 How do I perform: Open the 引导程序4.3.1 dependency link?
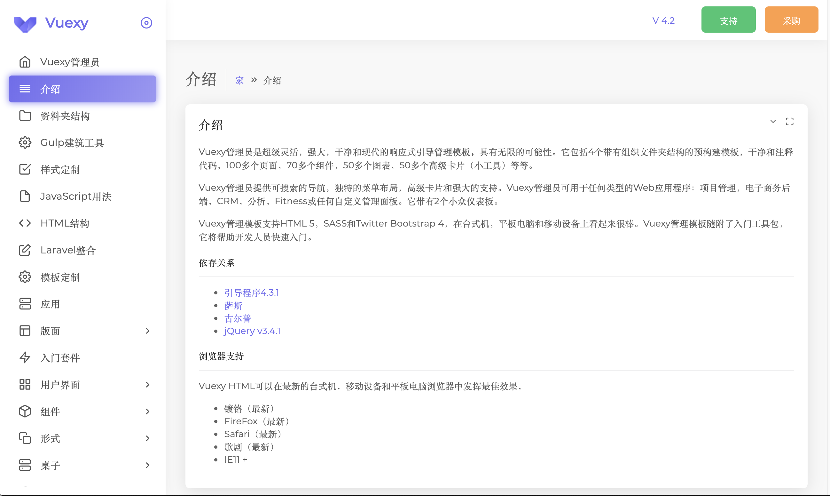click(x=251, y=293)
